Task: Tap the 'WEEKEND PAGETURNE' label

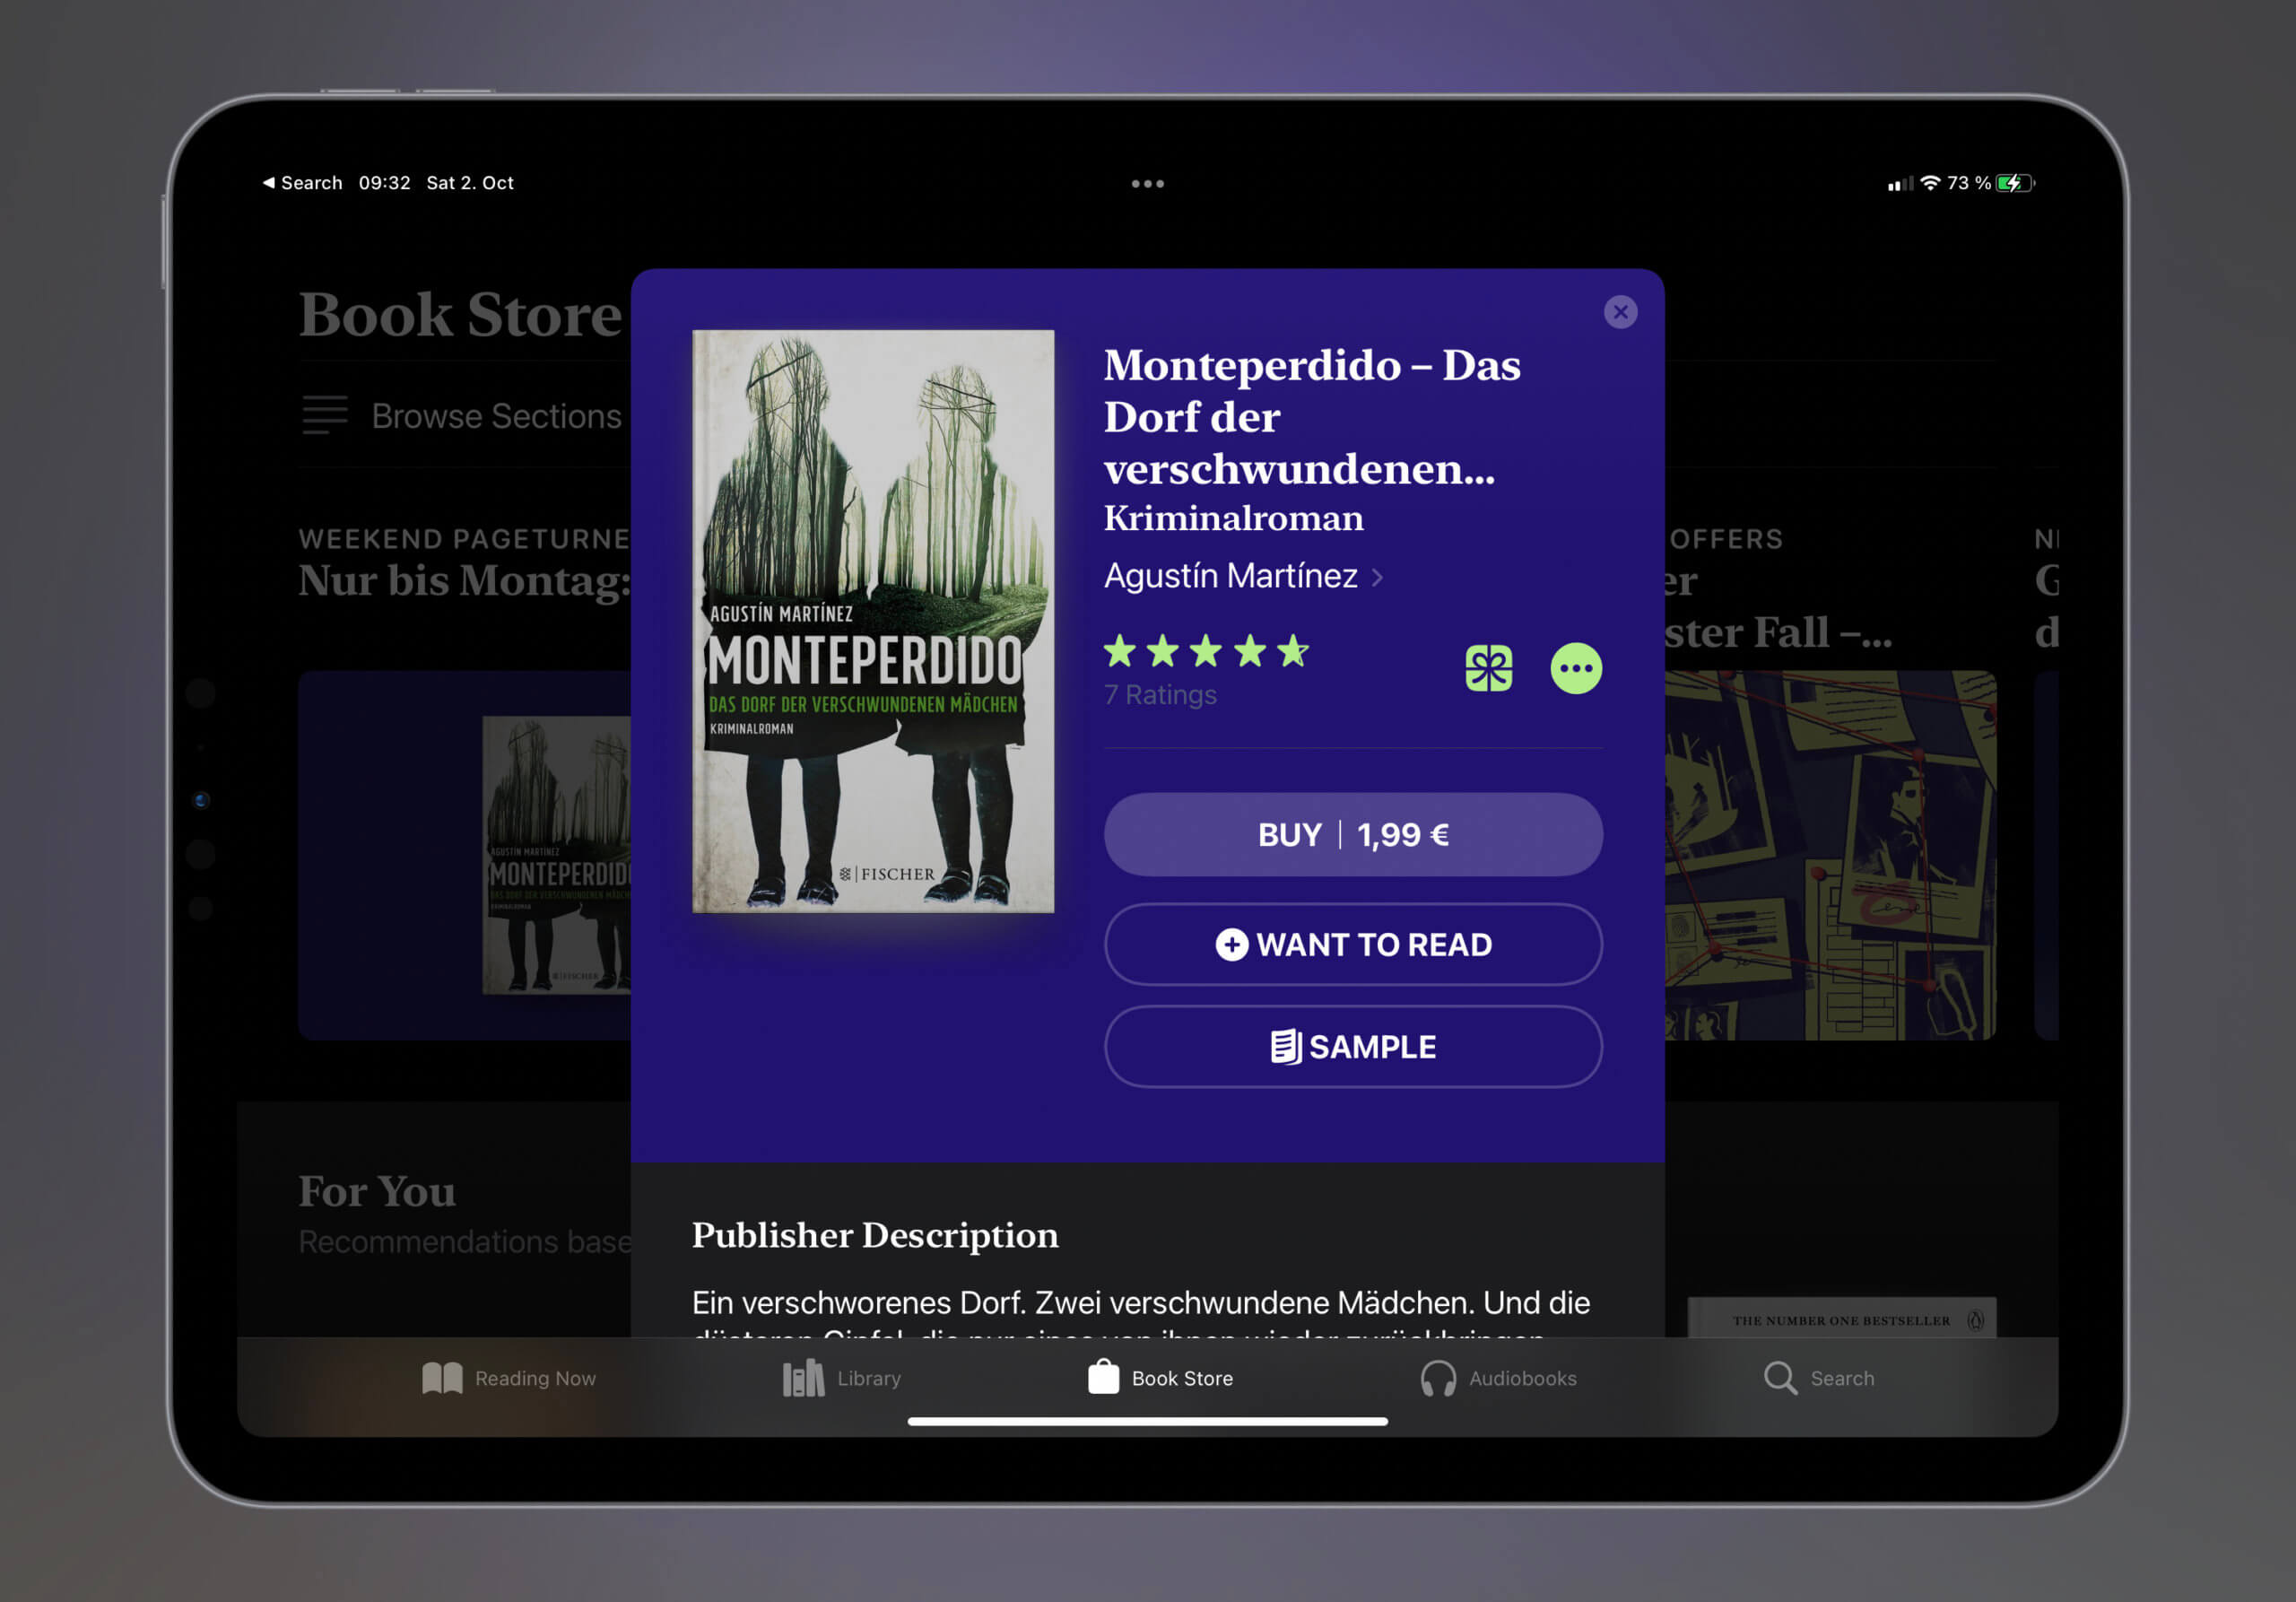Action: coord(465,539)
